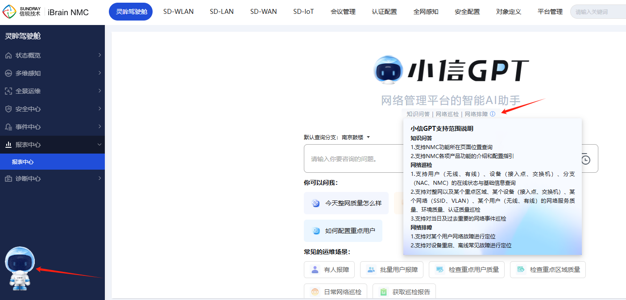
Task: Go to the 对象定义 tab
Action: click(x=509, y=12)
